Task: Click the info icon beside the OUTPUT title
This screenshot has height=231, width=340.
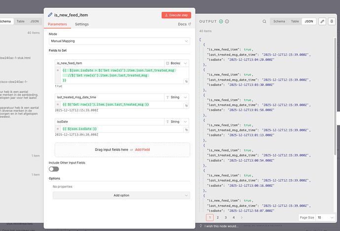Action: 228,22
